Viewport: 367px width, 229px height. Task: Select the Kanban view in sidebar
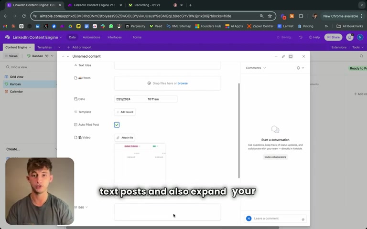(30, 84)
